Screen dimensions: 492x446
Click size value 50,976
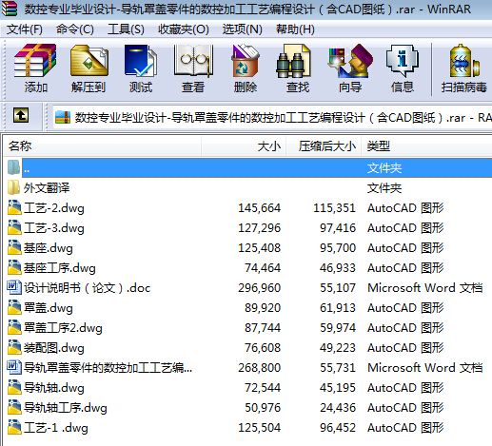point(263,408)
